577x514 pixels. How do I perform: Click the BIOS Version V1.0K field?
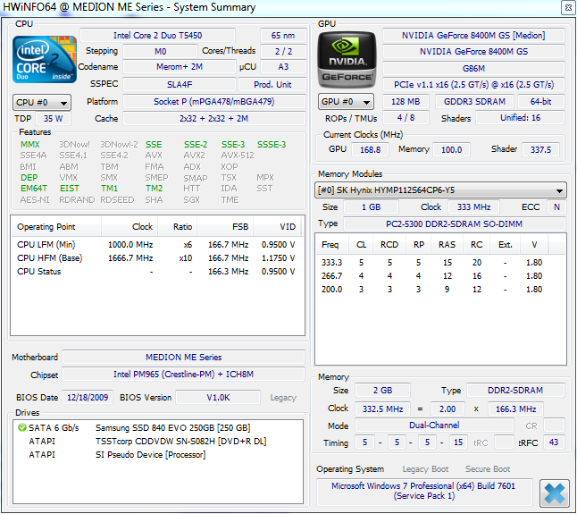click(x=218, y=398)
